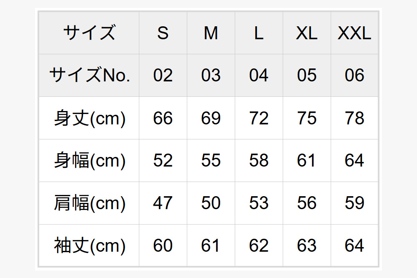Image resolution: width=417 pixels, height=278 pixels.
Task: Select the S size column header
Action: click(x=163, y=33)
